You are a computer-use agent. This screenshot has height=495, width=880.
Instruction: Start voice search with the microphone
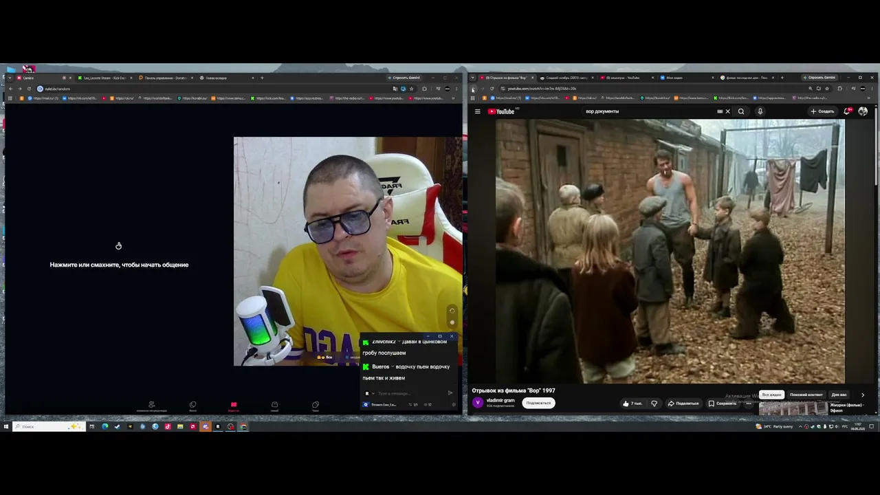click(760, 111)
